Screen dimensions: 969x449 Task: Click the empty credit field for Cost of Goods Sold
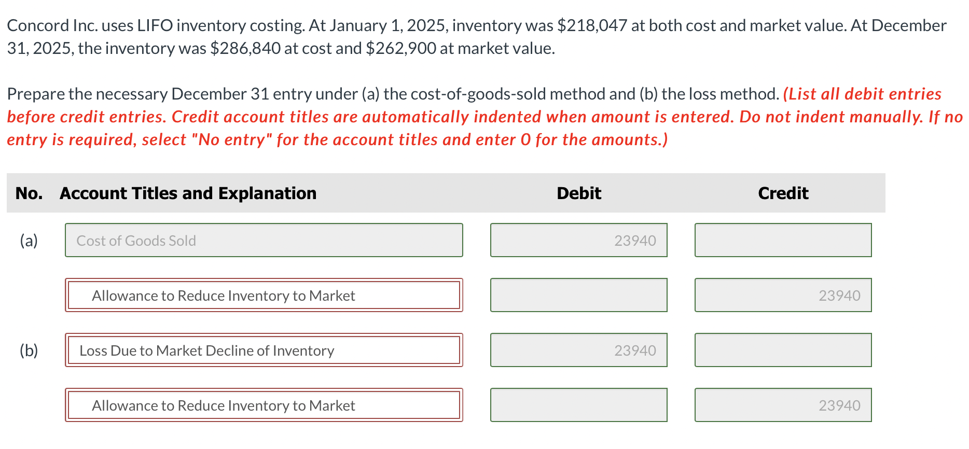pyautogui.click(x=783, y=240)
